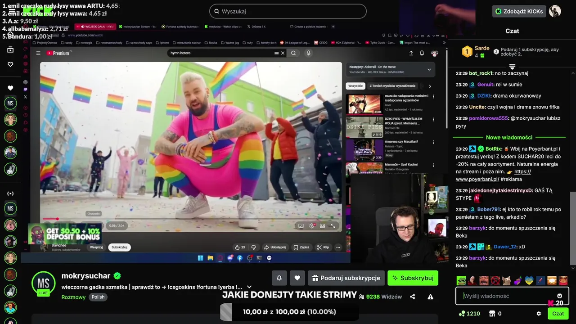Select the eggplant quick emote
Screen dimensions: 576x324
pyautogui.click(x=518, y=281)
